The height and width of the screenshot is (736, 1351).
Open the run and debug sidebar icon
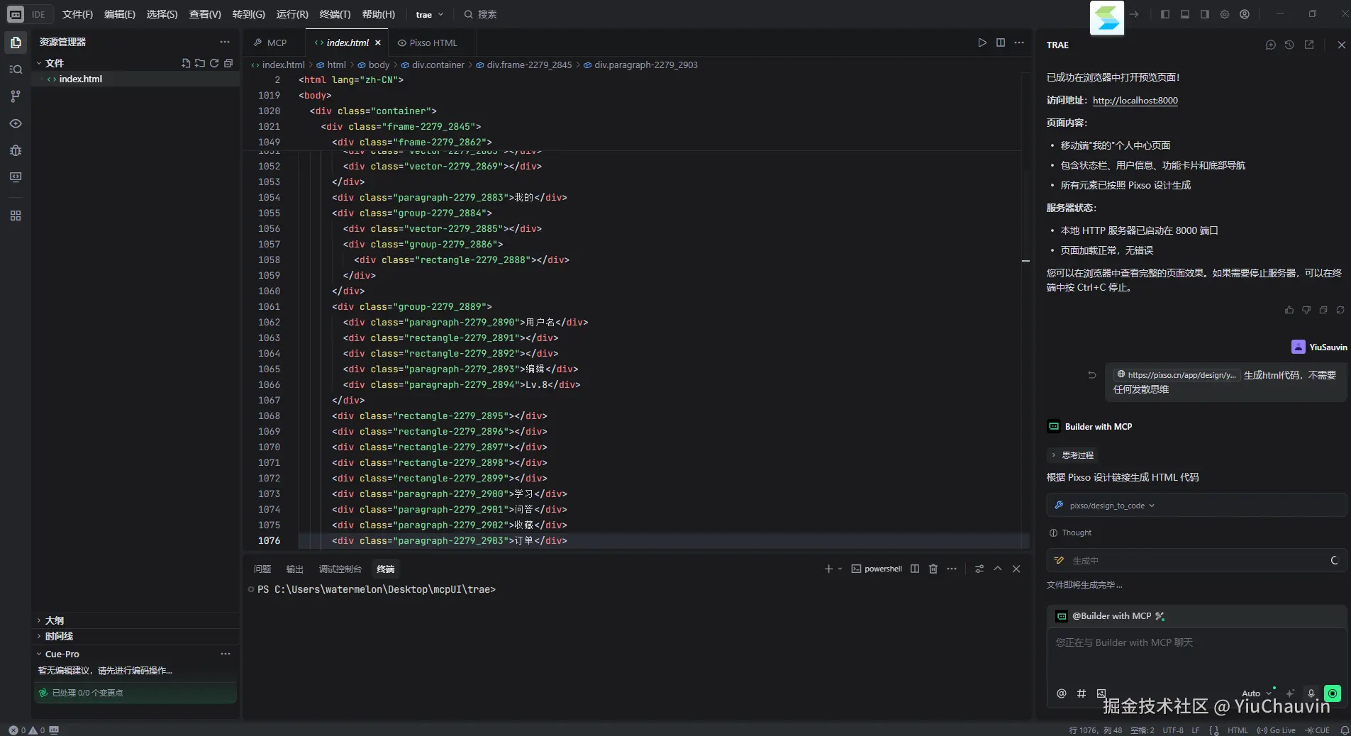(x=16, y=150)
